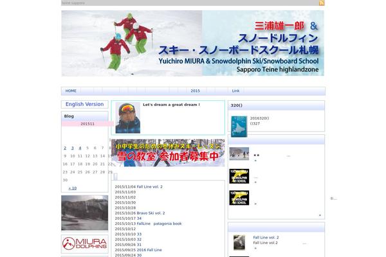Viewport: 386px width, 257px height.
Task: Open the Link menu item
Action: [x=235, y=91]
